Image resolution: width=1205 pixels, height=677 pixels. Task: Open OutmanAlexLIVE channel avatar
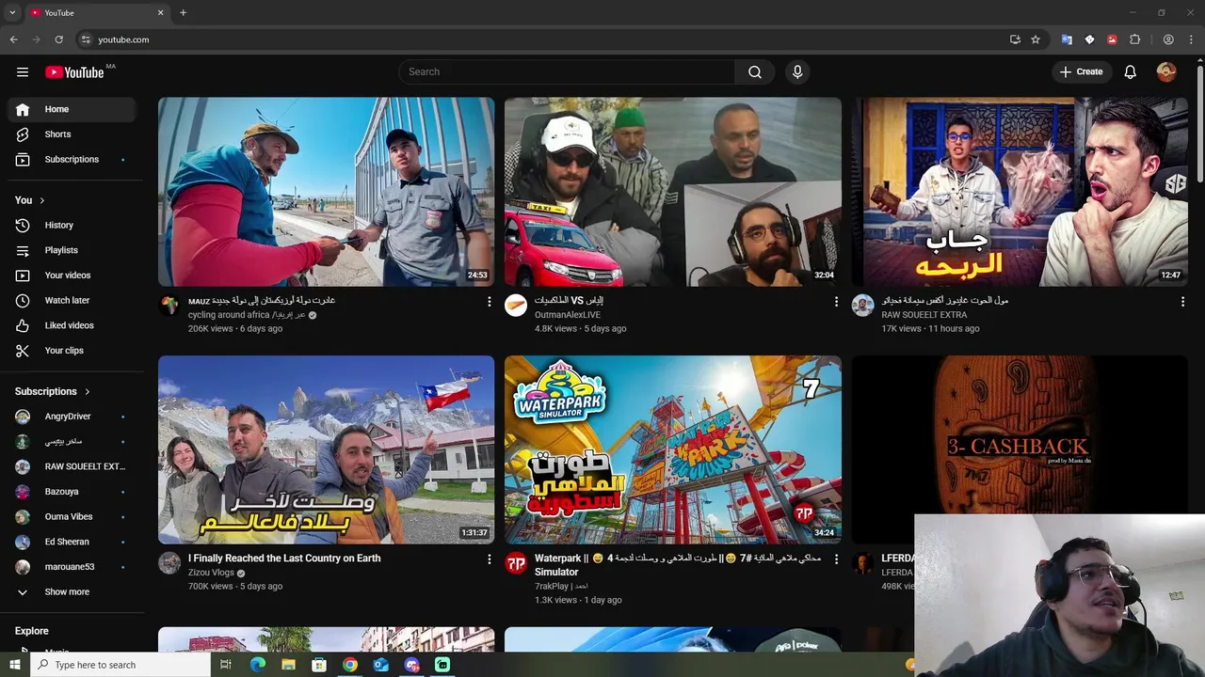click(516, 306)
